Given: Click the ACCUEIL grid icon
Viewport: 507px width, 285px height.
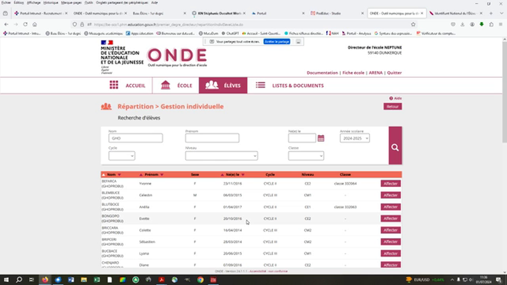Looking at the screenshot, I should pos(114,85).
